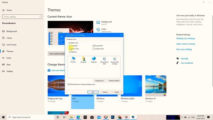Open the Windows Start button

(3, 117)
